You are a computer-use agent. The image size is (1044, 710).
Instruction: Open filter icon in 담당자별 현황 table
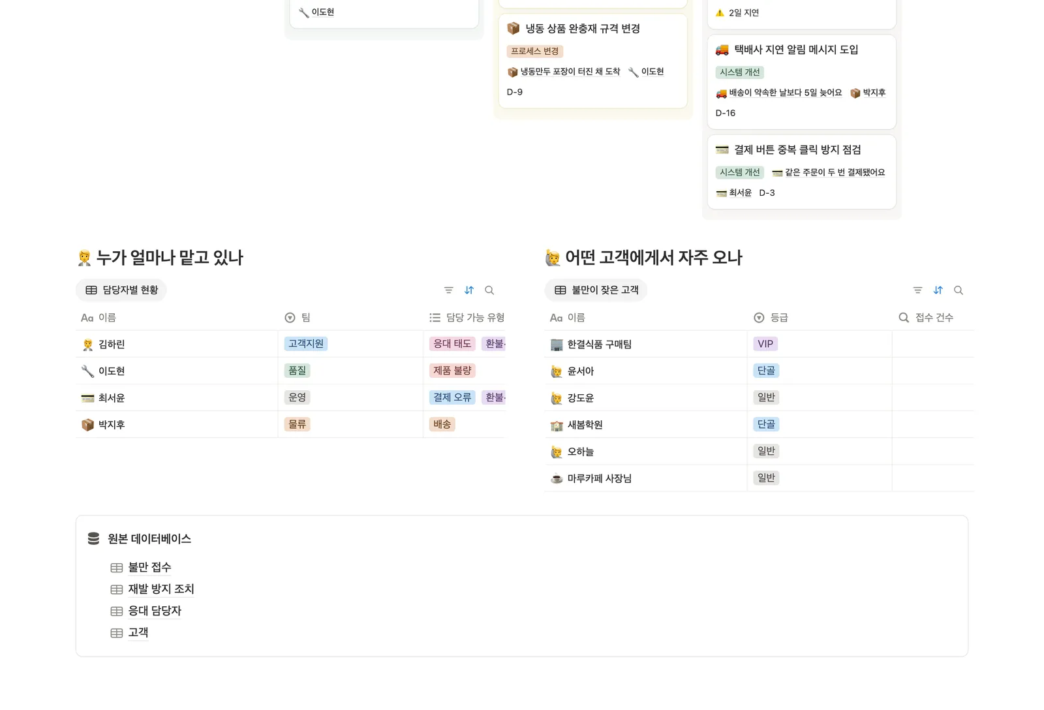pyautogui.click(x=448, y=290)
